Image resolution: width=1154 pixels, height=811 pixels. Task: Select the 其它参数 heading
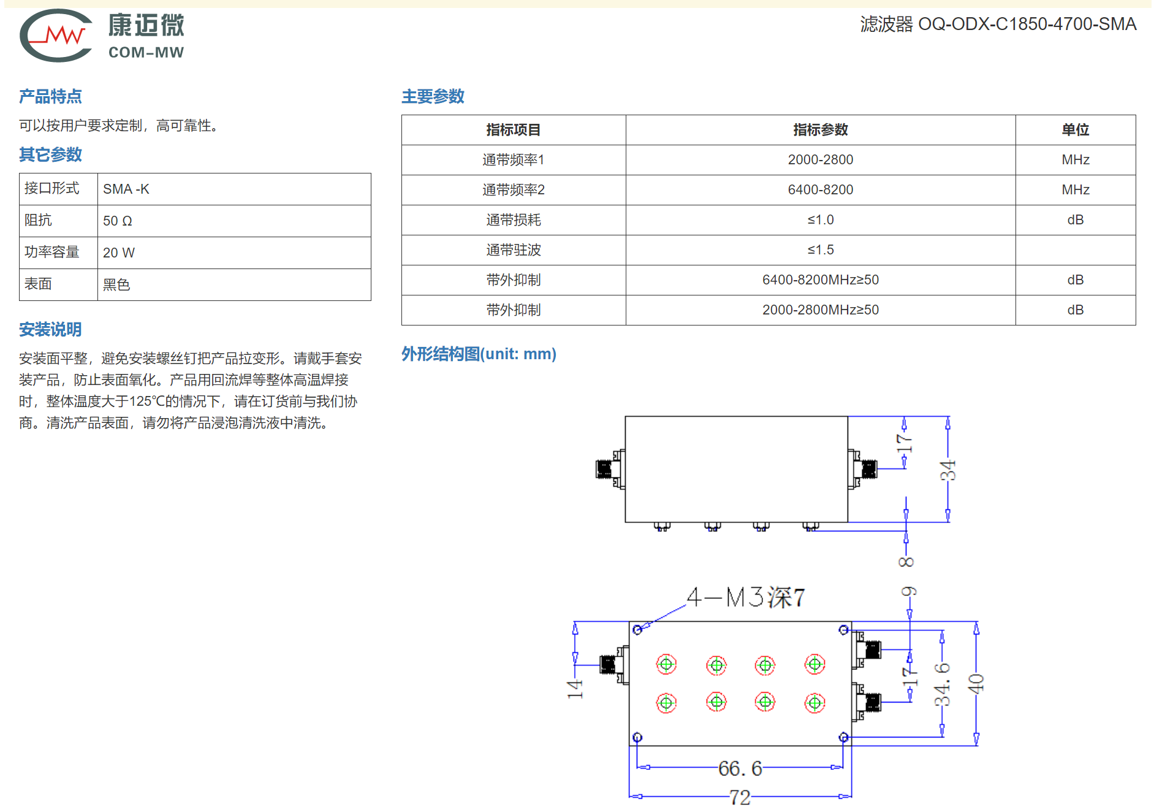click(50, 154)
